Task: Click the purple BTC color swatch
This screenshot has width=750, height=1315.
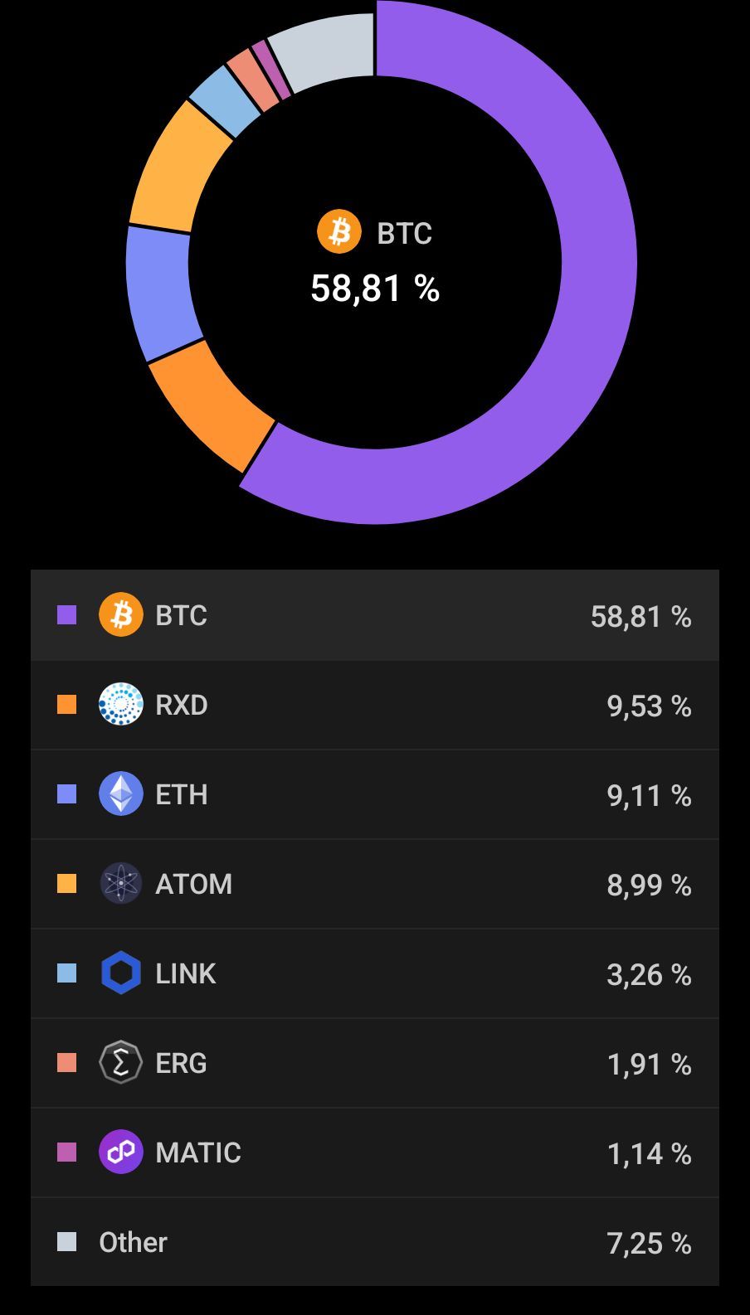Action: pos(66,615)
